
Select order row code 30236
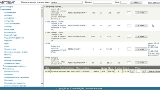pyautogui.click(x=47, y=71)
